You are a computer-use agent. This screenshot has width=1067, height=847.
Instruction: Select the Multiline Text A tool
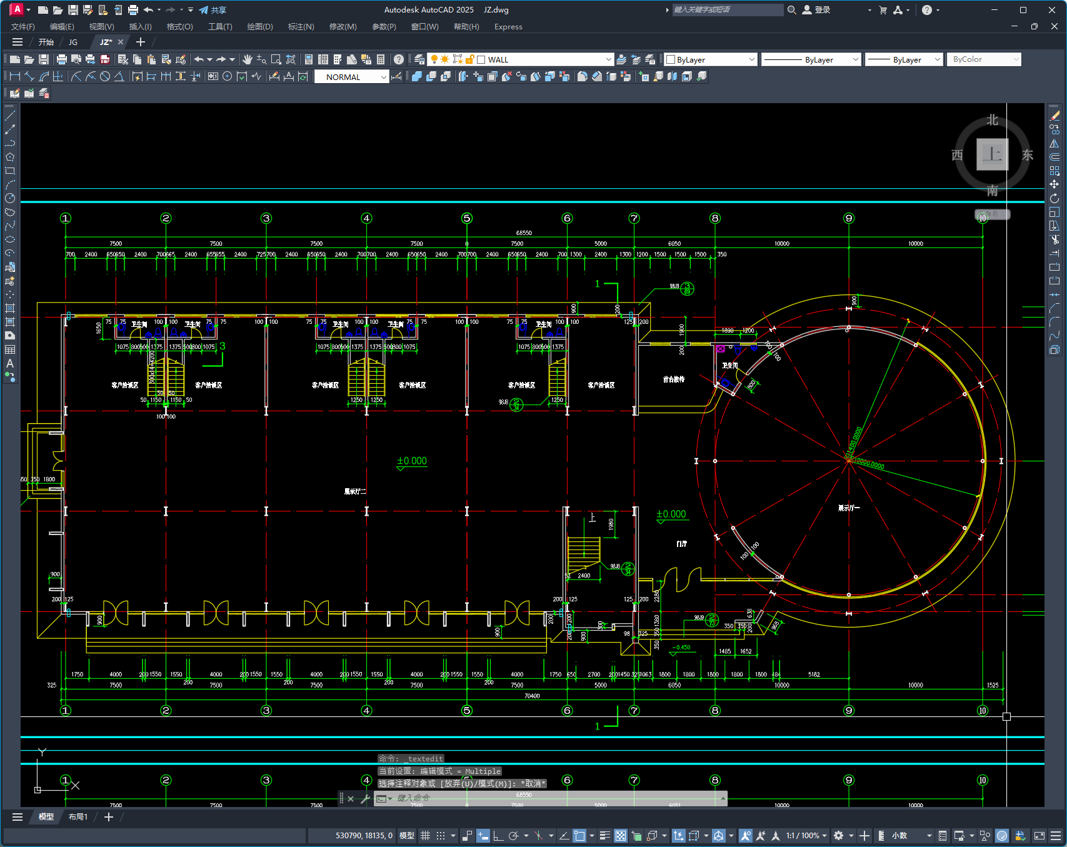(10, 363)
